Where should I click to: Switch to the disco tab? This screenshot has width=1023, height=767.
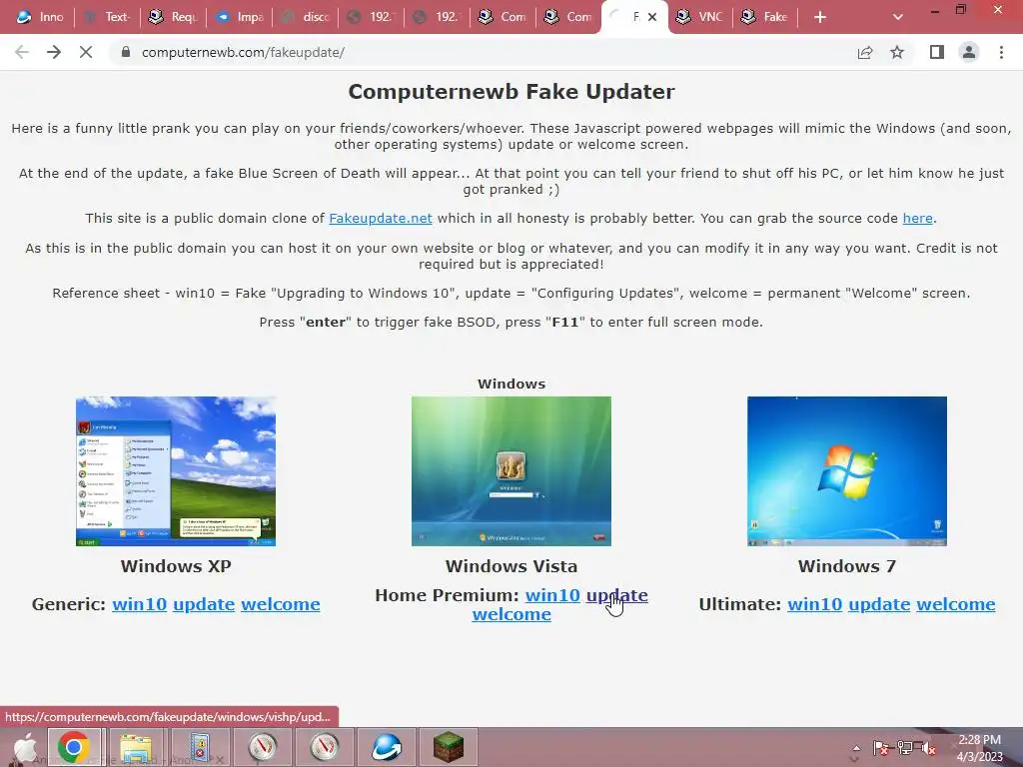305,17
